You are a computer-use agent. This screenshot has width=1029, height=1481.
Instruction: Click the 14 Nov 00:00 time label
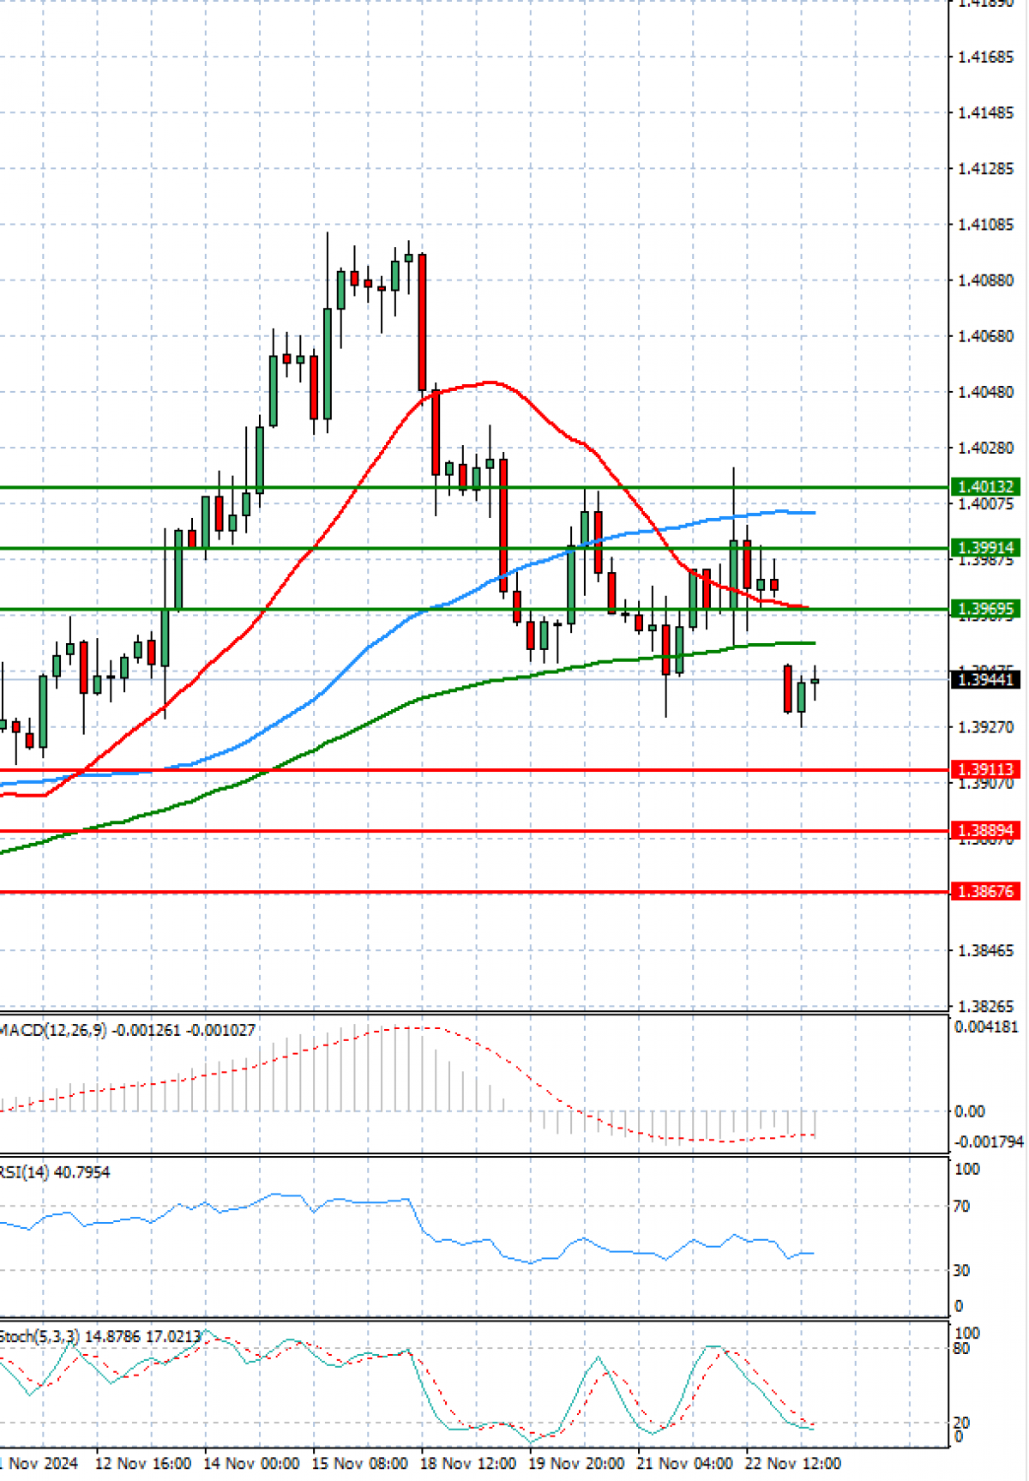tap(251, 1463)
